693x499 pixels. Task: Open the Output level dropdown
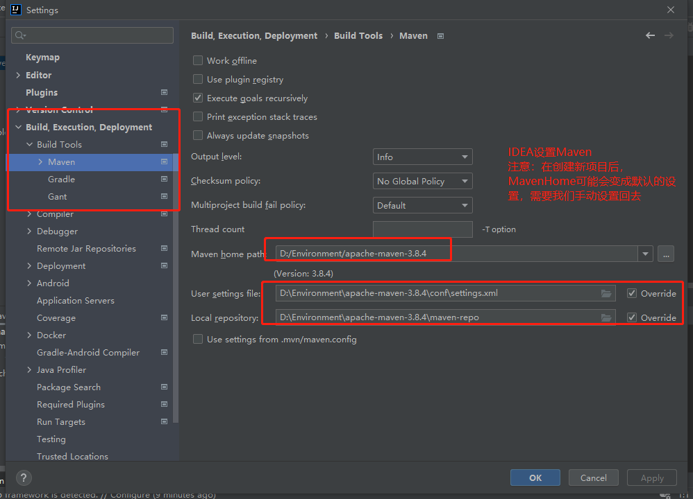(422, 157)
